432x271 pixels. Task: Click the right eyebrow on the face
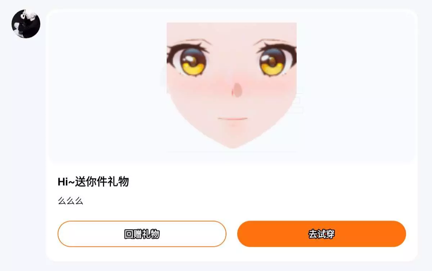pos(274,40)
